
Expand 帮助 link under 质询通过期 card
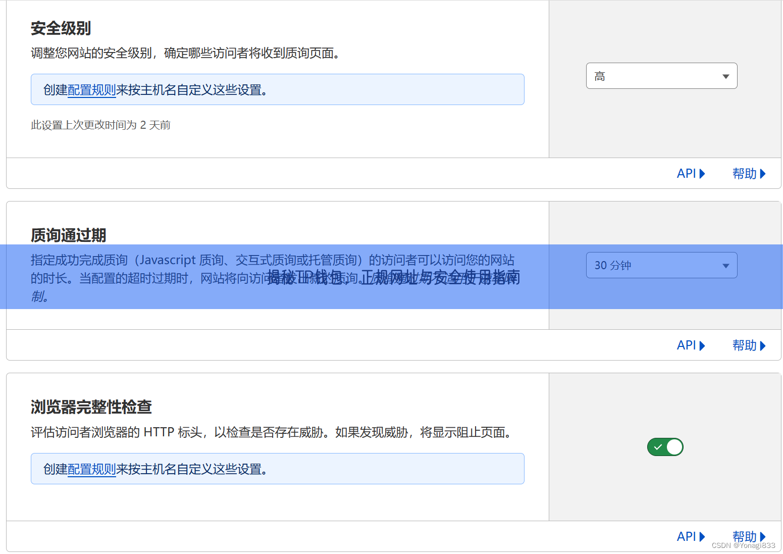pyautogui.click(x=749, y=345)
